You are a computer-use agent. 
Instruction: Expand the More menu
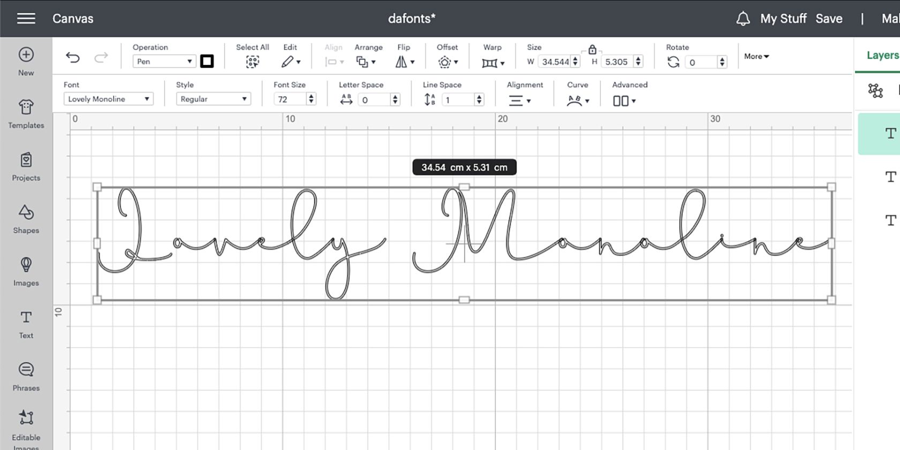click(756, 56)
